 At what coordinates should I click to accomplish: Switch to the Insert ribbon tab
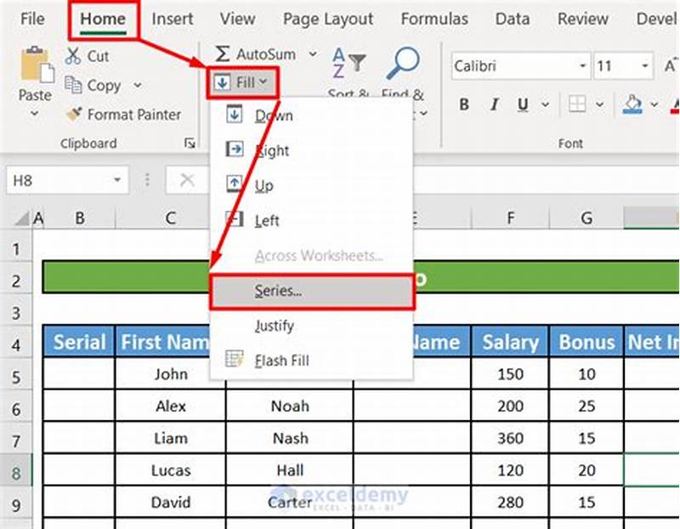pyautogui.click(x=172, y=19)
